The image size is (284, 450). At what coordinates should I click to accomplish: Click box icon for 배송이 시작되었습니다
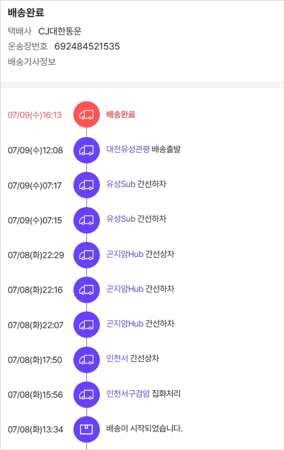point(86,429)
